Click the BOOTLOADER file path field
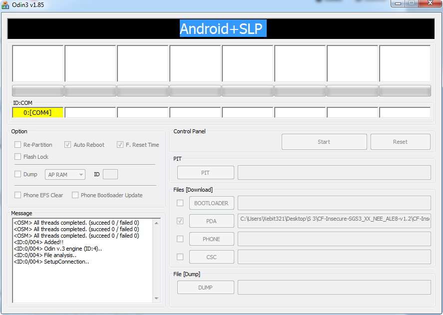The height and width of the screenshot is (315, 443). (x=334, y=203)
